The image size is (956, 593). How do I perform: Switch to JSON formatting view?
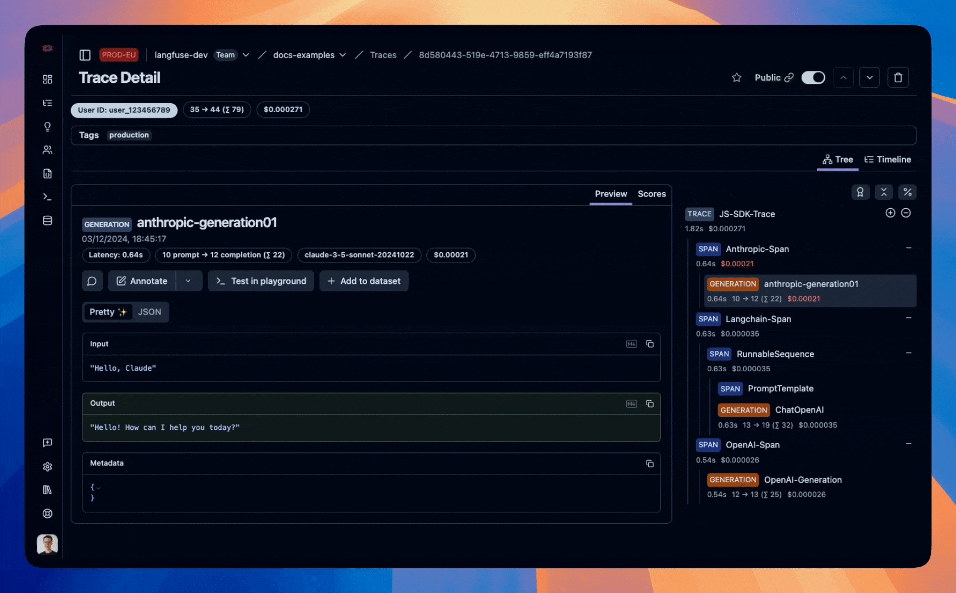[149, 312]
